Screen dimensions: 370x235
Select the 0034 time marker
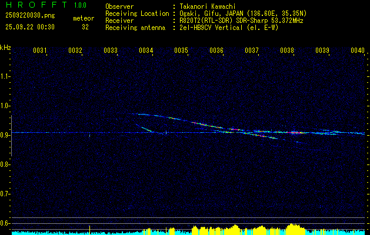146,51
